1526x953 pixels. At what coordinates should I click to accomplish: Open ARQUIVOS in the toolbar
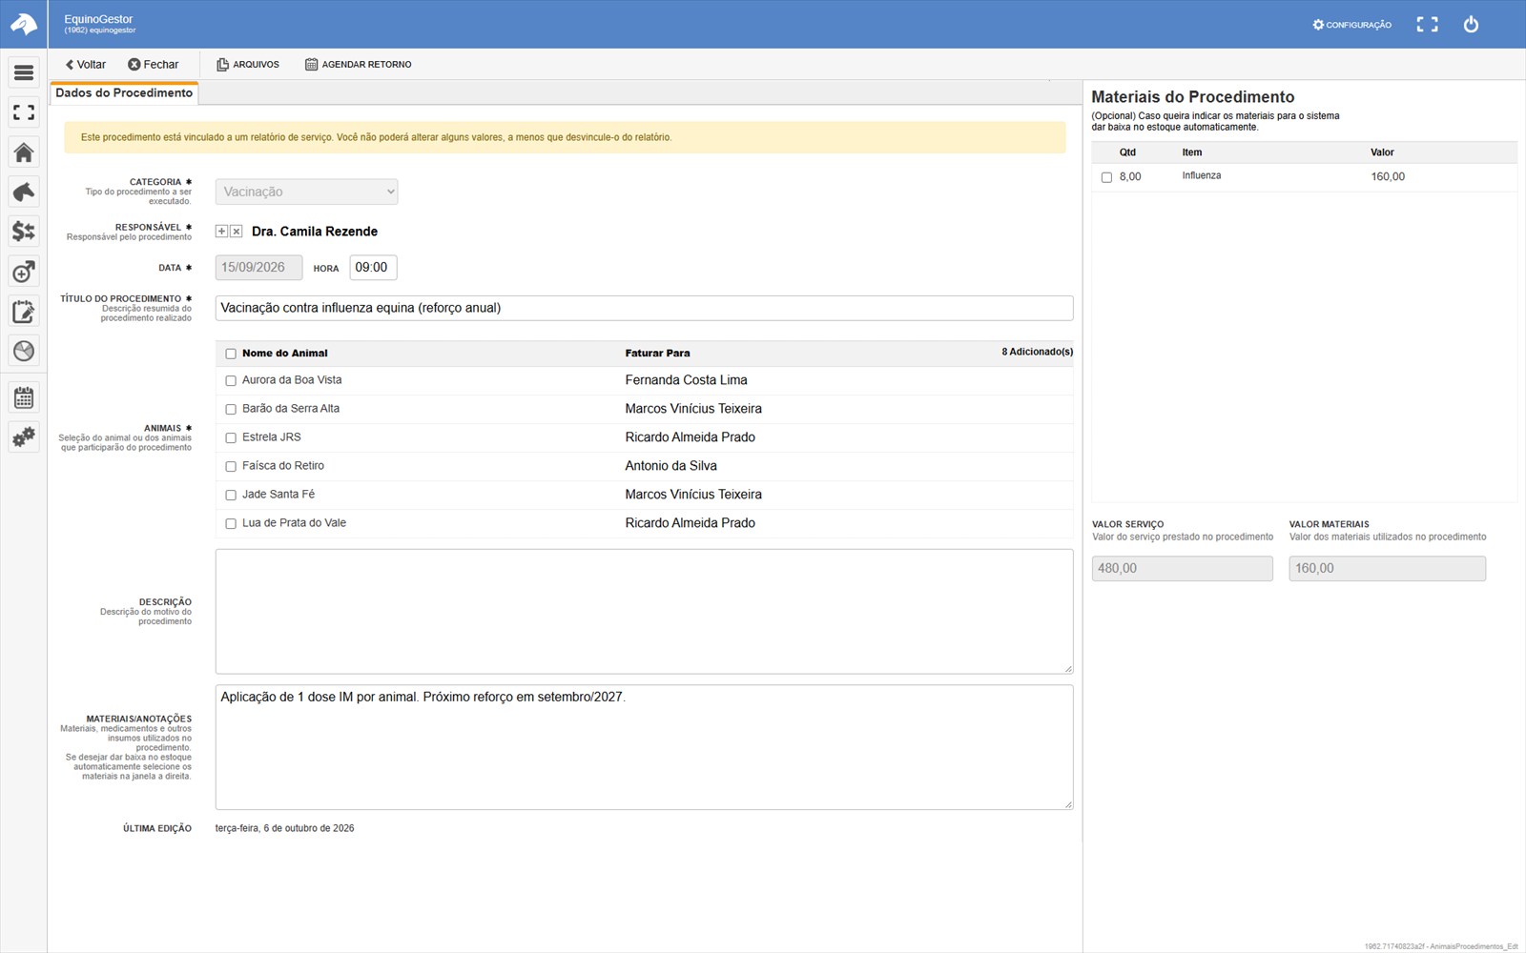[x=248, y=65]
